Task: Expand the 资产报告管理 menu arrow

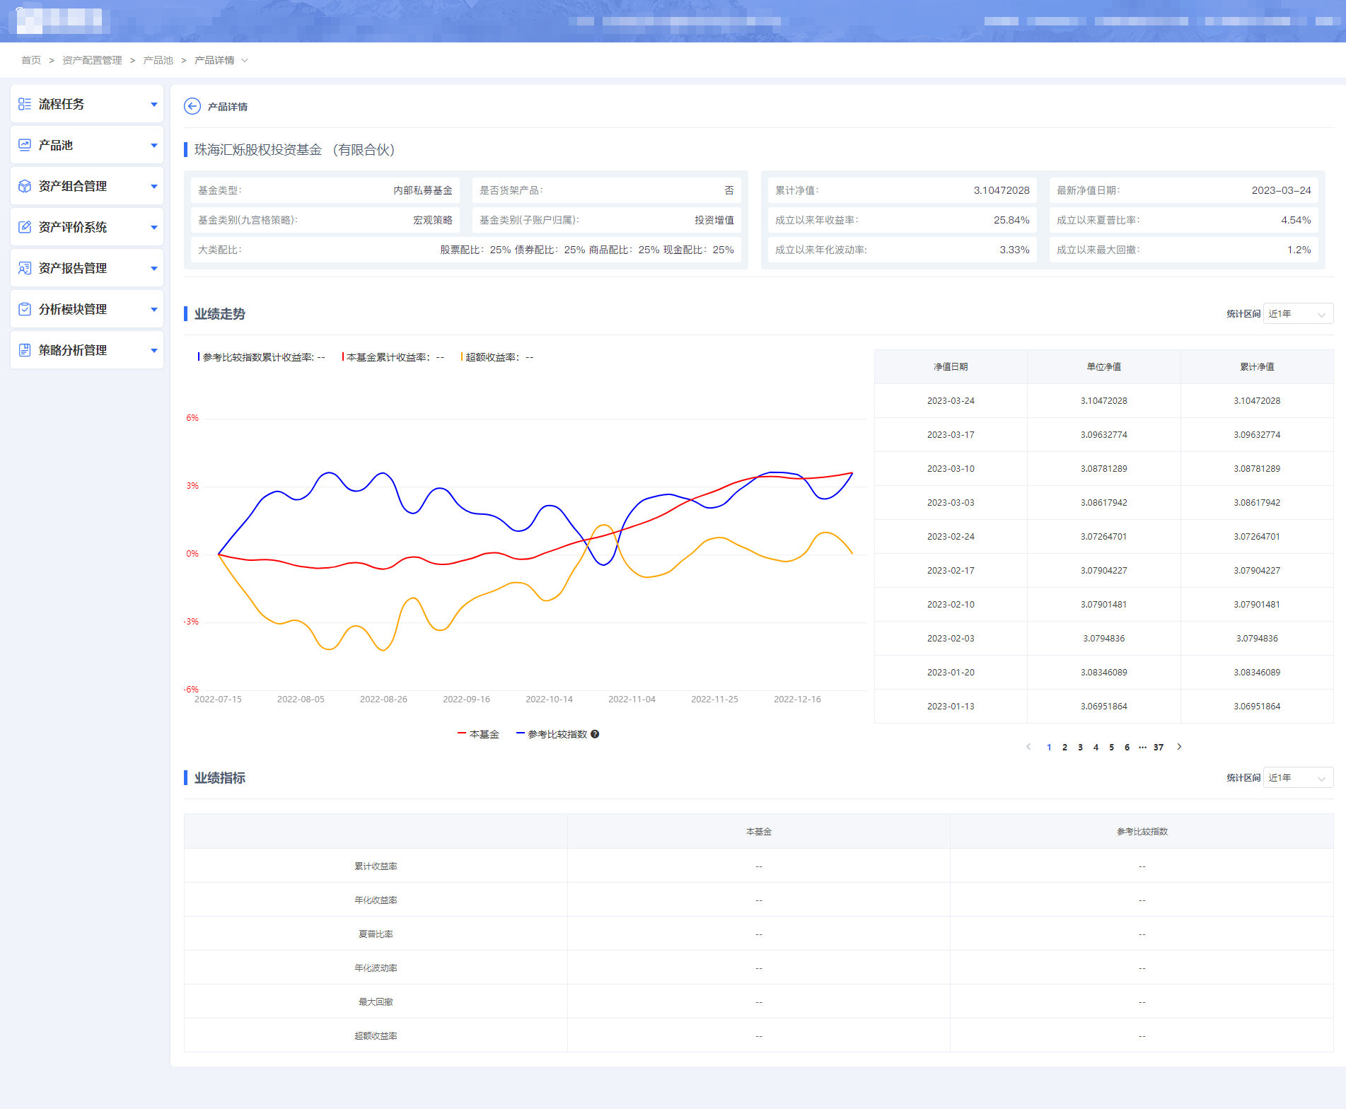Action: 153,269
